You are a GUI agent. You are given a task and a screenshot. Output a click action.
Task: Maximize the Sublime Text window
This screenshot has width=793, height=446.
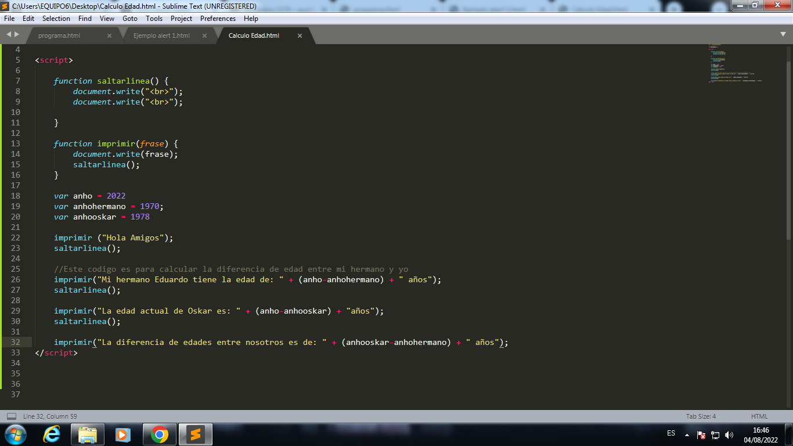(755, 5)
